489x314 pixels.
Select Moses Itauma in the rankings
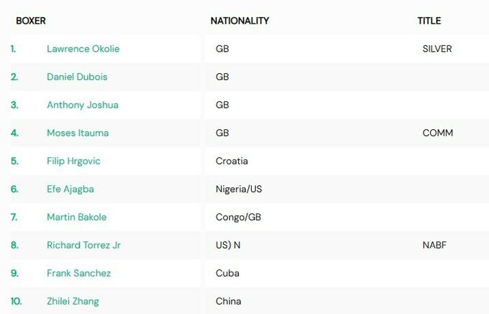(78, 133)
